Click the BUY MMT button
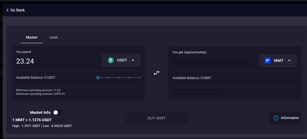Viewport: 307px width, 139px height. tap(157, 118)
